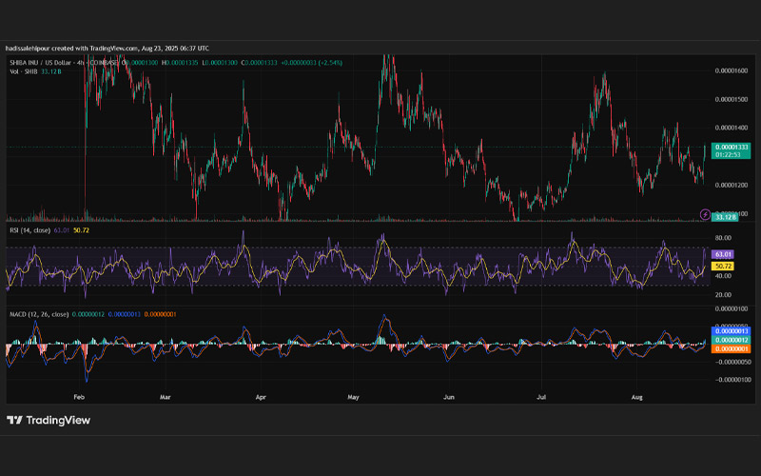Click the 0.00001600 price axis label
The width and height of the screenshot is (761, 476).
pos(732,70)
